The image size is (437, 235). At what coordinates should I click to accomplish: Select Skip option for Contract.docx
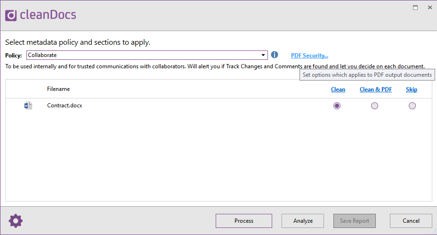pos(412,105)
